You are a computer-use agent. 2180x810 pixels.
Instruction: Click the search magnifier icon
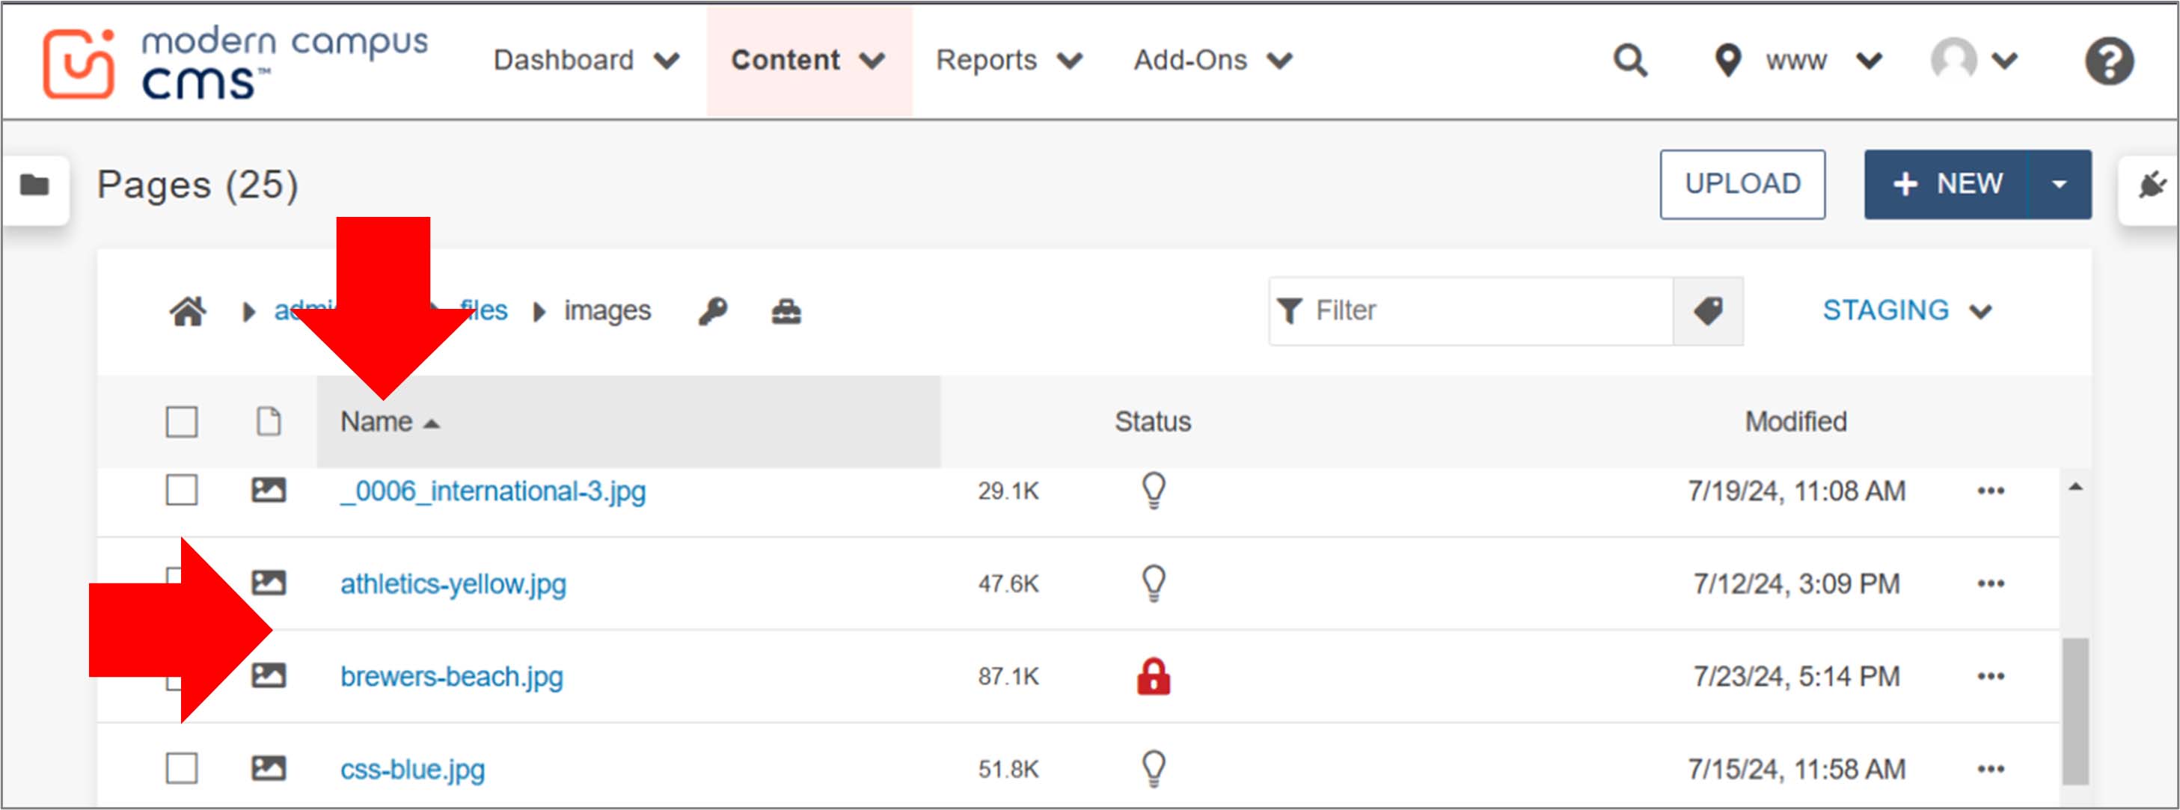(x=1629, y=61)
